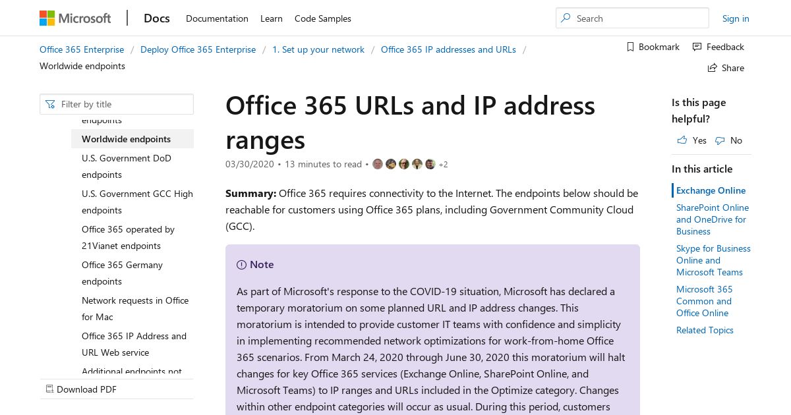Image resolution: width=791 pixels, height=415 pixels.
Task: Click the 03/30/2020 date text
Action: [x=249, y=164]
